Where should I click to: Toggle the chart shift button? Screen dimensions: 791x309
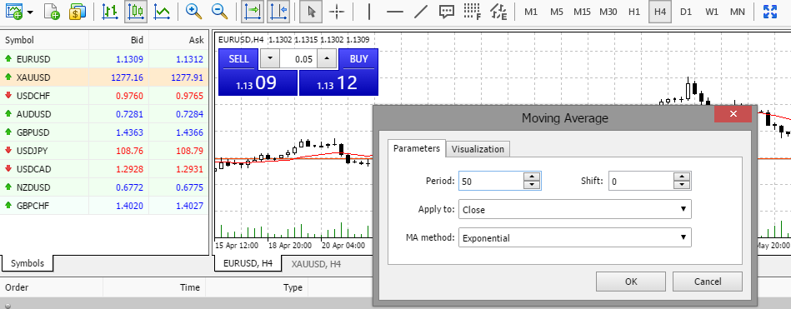(x=278, y=12)
